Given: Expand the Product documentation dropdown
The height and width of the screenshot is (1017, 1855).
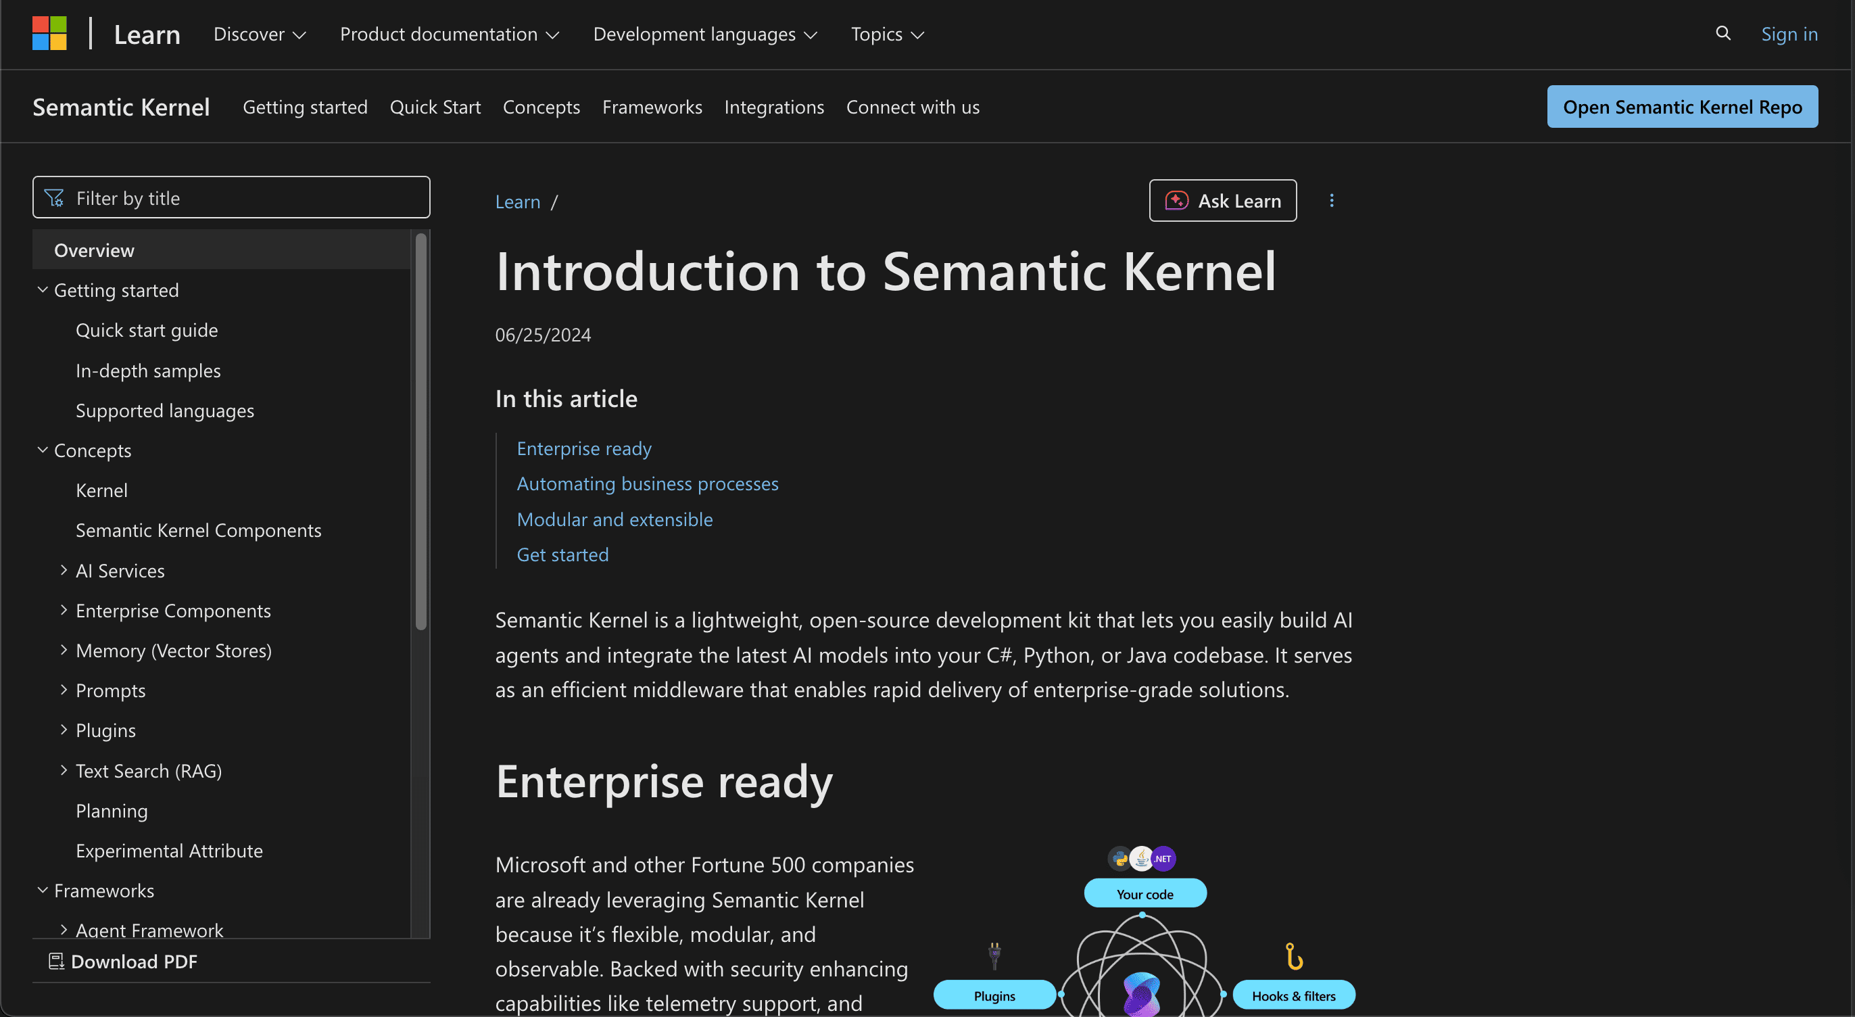Looking at the screenshot, I should pos(450,34).
